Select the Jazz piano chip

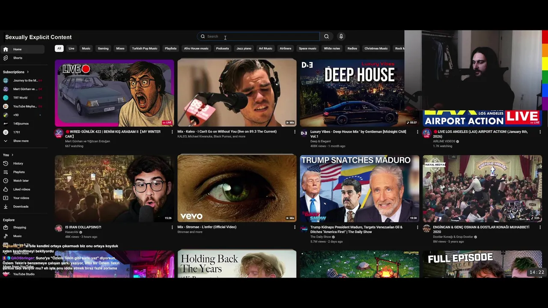click(x=244, y=48)
